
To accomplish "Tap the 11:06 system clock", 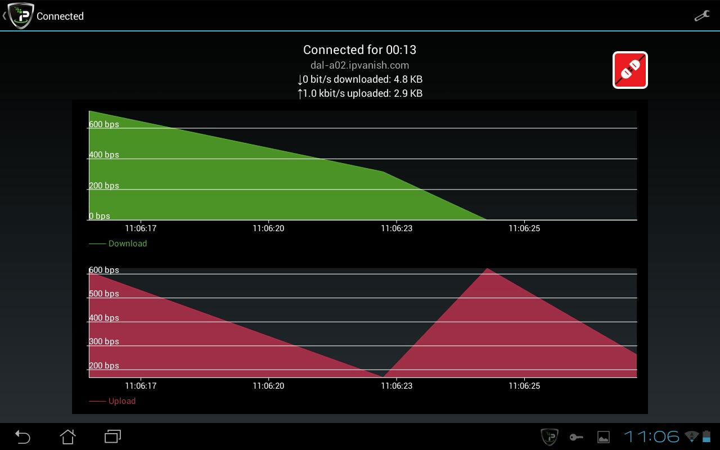I will (651, 436).
